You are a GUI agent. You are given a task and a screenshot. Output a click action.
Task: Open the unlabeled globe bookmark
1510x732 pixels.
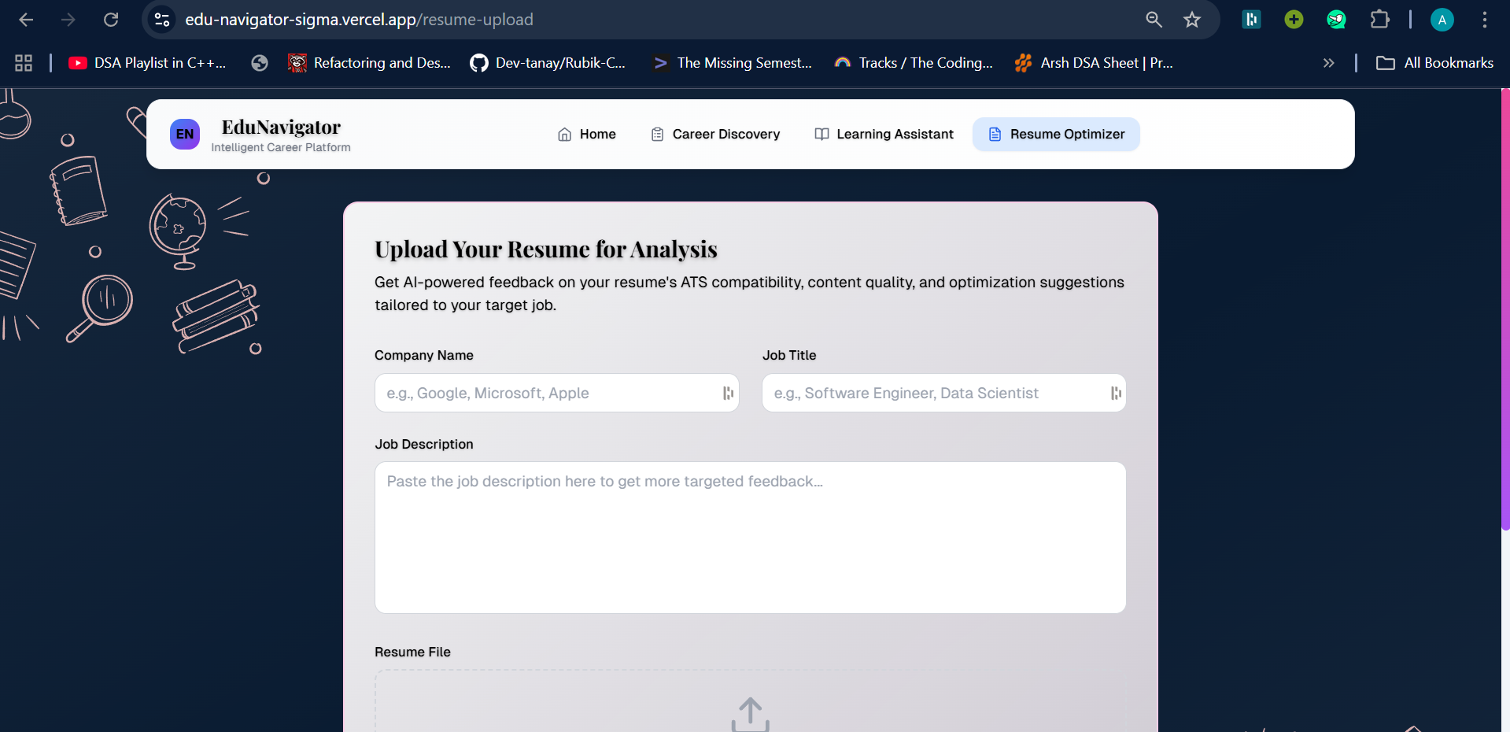coord(260,63)
